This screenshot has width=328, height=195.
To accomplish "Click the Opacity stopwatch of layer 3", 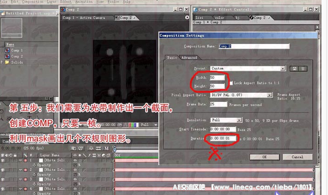I will (34, 184).
